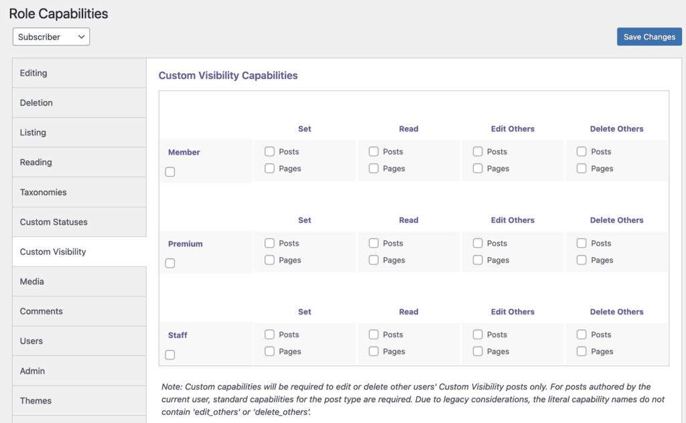Check Read Pages for Member
The width and height of the screenshot is (686, 423).
coord(373,169)
